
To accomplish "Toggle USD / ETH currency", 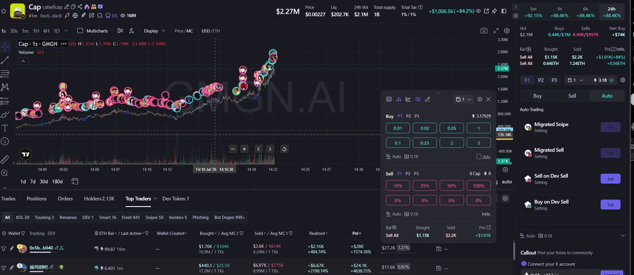I will point(211,31).
